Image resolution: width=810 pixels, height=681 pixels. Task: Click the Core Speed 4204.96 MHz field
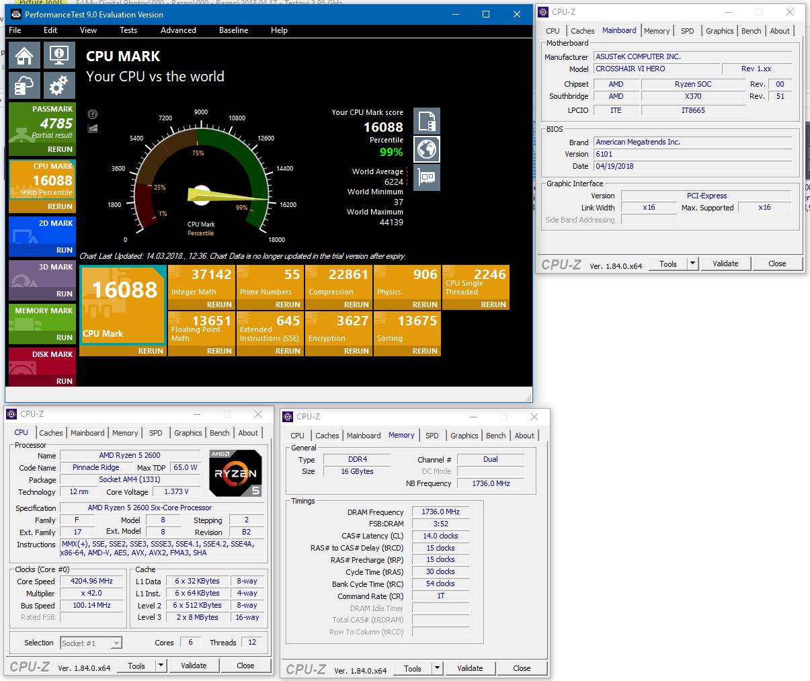coord(91,581)
